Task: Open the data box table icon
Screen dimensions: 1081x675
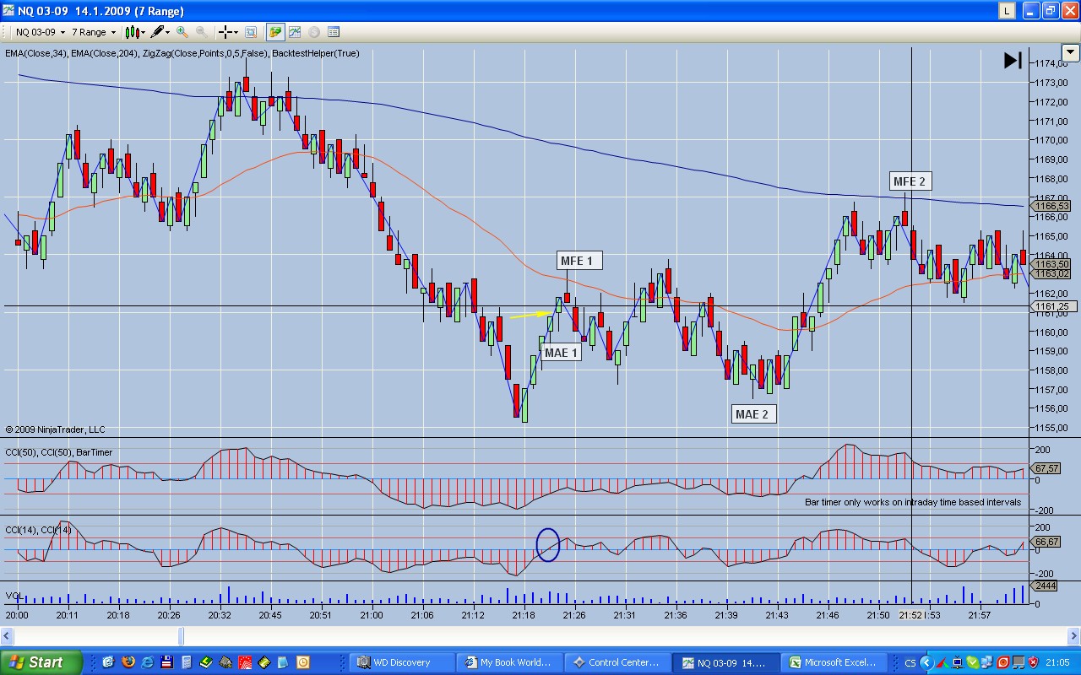Action: point(334,32)
